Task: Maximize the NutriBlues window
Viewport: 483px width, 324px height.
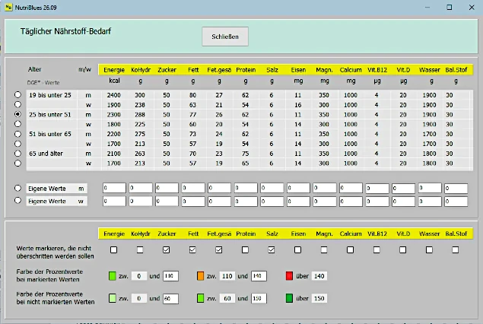Action: point(449,6)
